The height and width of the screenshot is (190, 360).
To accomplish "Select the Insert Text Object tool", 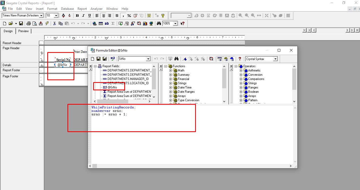I will [x=106, y=23].
